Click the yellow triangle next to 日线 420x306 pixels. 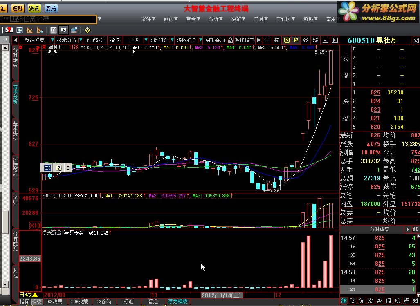(x=35, y=295)
